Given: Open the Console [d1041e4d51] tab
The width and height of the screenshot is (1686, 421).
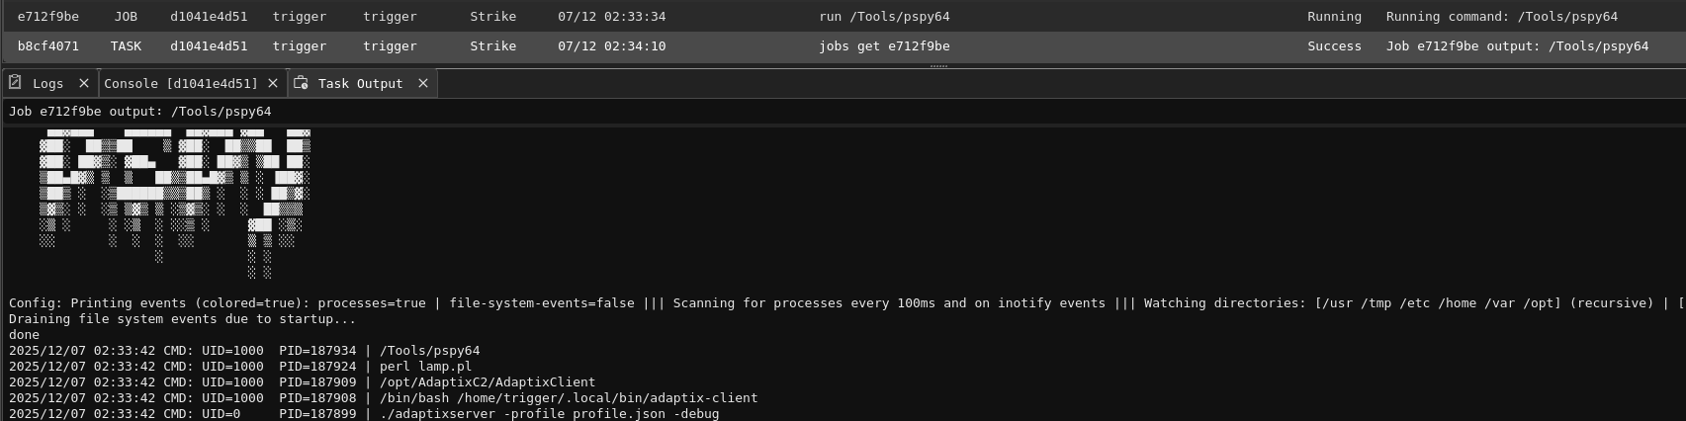Looking at the screenshot, I should click(x=181, y=83).
